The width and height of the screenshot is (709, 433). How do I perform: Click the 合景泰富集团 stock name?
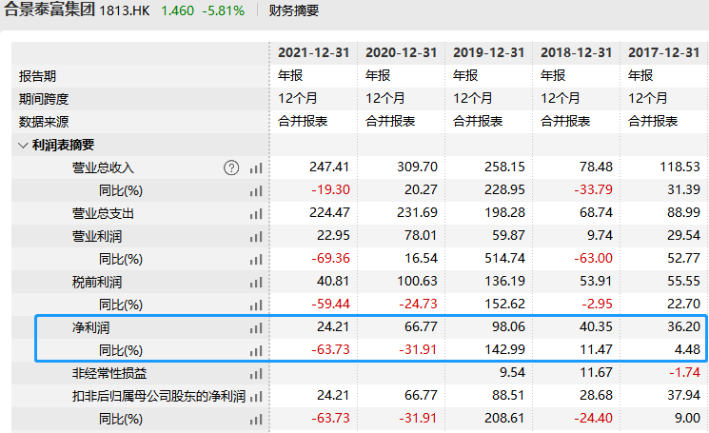(x=49, y=10)
